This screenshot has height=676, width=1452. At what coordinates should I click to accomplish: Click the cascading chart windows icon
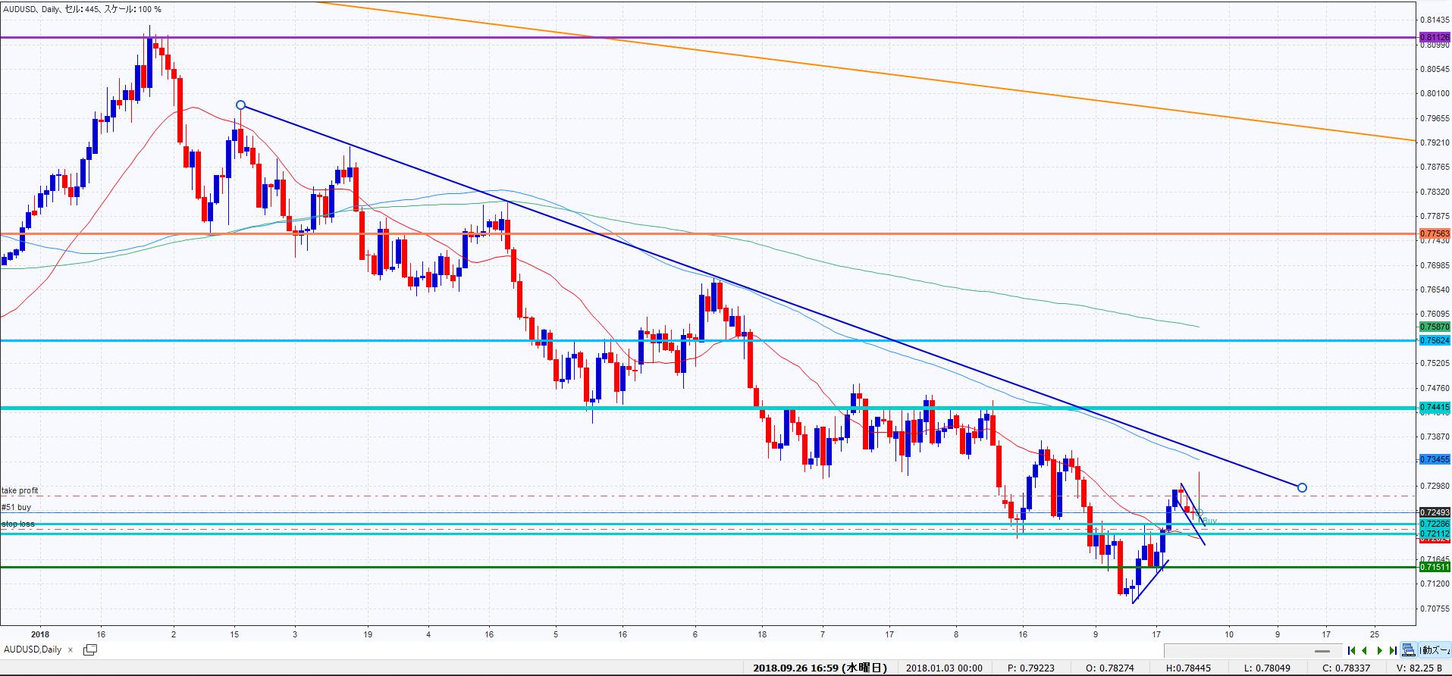[x=1409, y=650]
